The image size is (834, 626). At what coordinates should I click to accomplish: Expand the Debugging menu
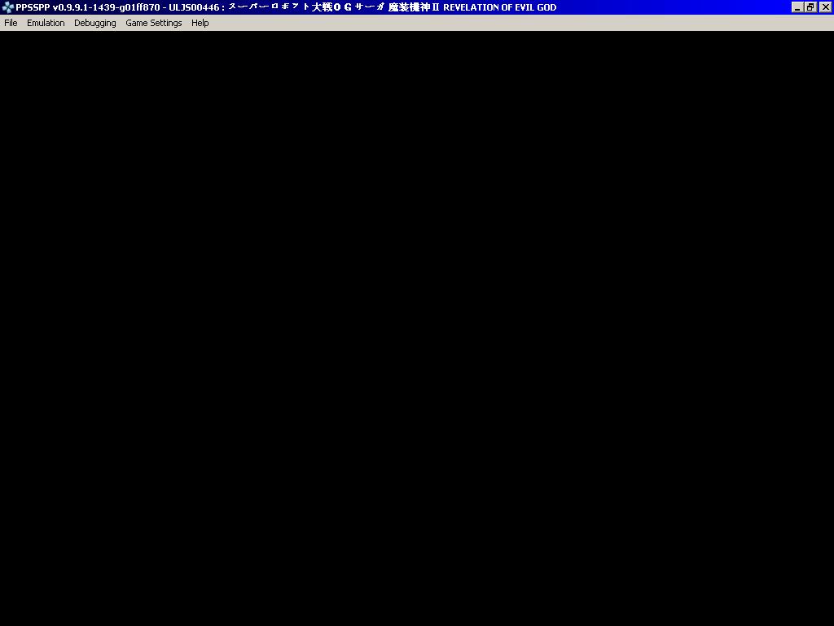94,23
